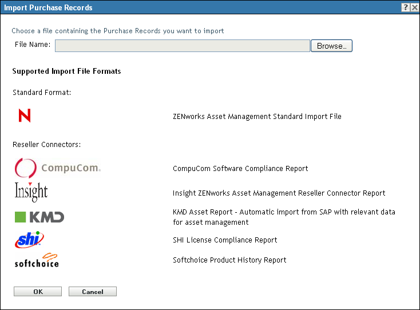This screenshot has width=420, height=310.
Task: Click Insight ZENworks Reseller Connector Report text
Action: tap(279, 193)
